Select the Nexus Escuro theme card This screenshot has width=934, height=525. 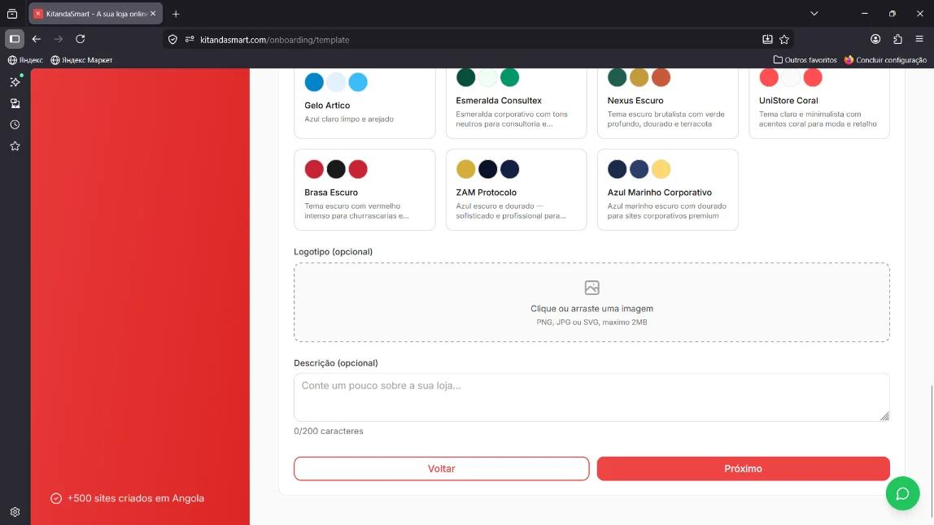click(668, 103)
